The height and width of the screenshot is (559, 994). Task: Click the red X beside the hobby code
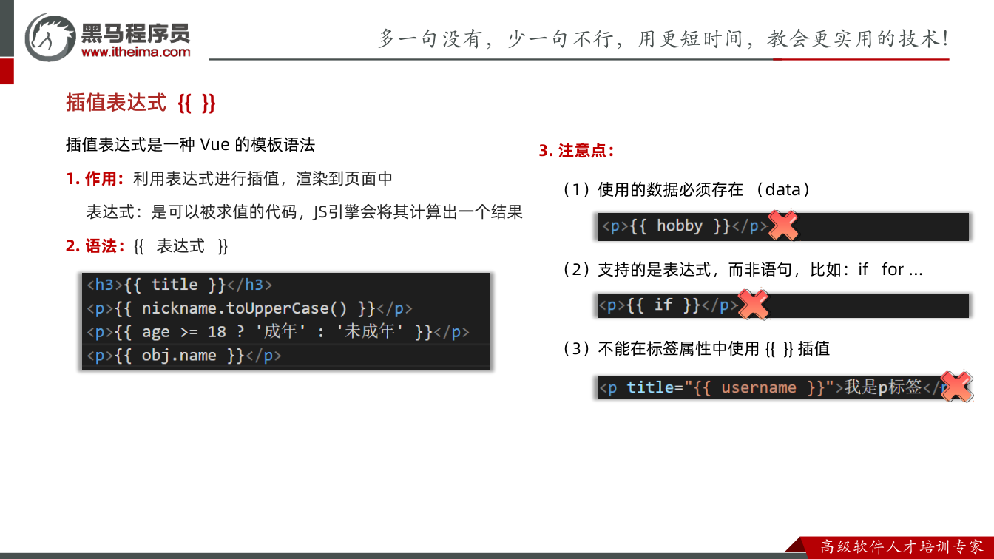click(x=783, y=226)
